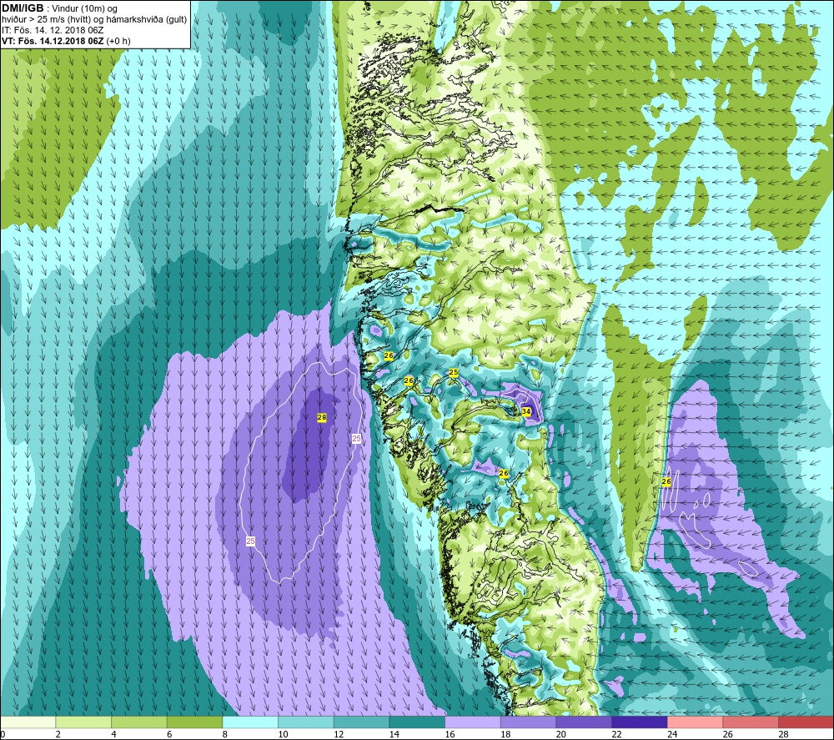This screenshot has width=834, height=740.
Task: Click the yellow 25 gust label on land
Action: coord(453,372)
